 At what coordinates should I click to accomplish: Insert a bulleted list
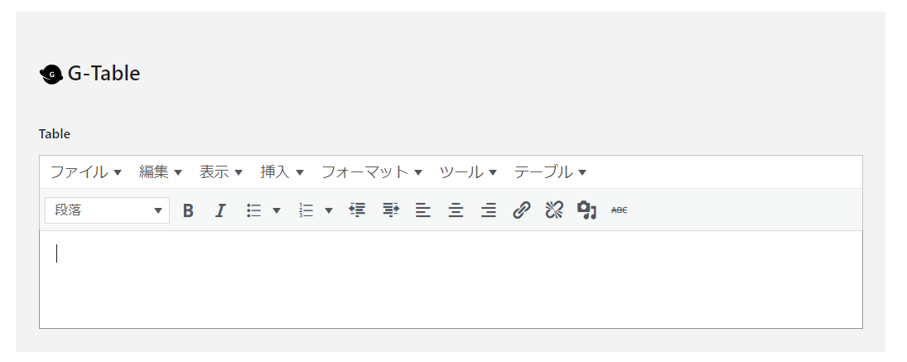click(x=254, y=210)
